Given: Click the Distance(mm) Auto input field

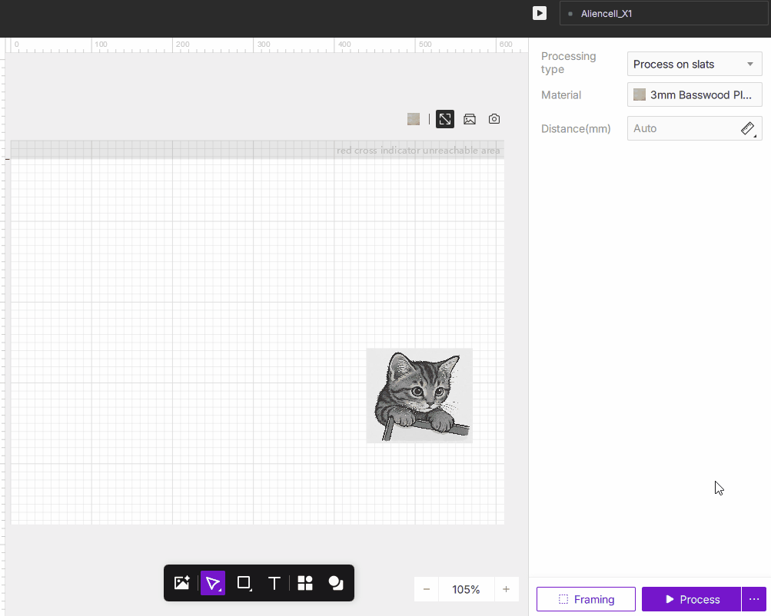Looking at the screenshot, I should click(683, 128).
